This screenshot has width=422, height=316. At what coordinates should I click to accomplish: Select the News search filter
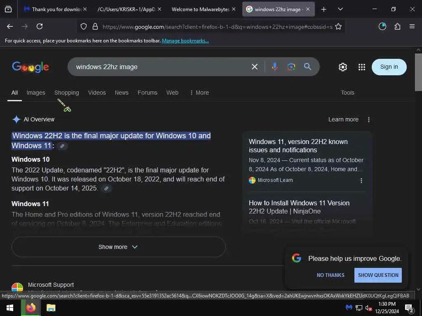click(122, 93)
